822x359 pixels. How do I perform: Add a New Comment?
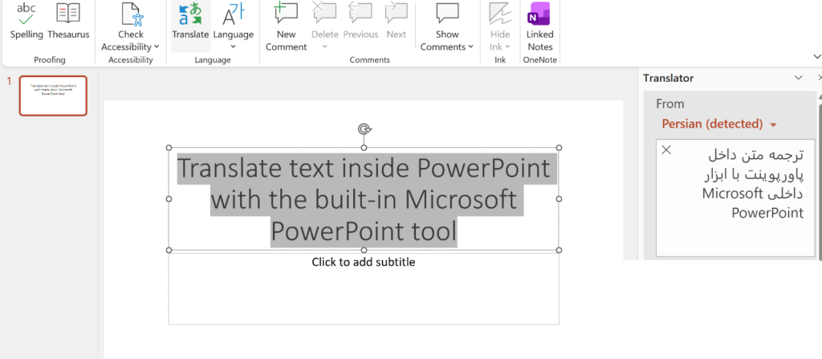(x=286, y=27)
